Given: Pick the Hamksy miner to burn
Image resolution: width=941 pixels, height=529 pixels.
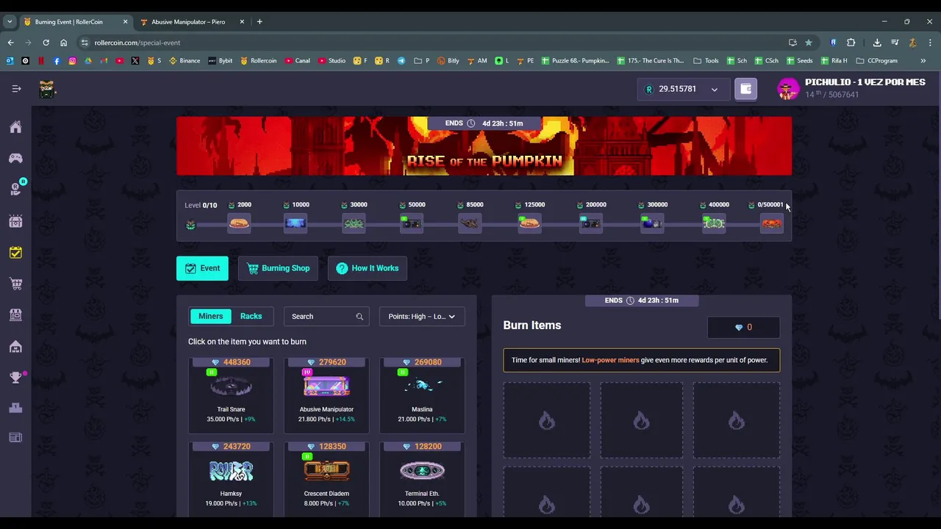Looking at the screenshot, I should coord(231,478).
